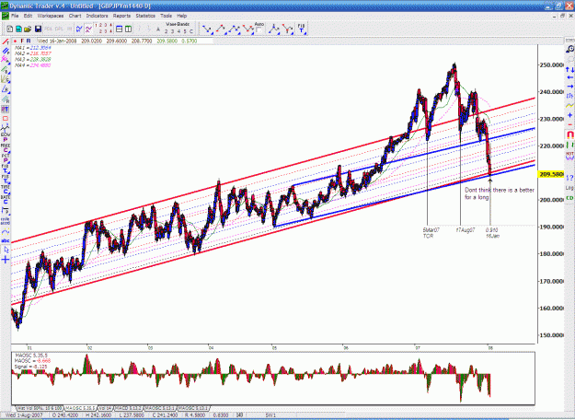Open the Tools menu
This screenshot has width=575, height=420.
167,16
